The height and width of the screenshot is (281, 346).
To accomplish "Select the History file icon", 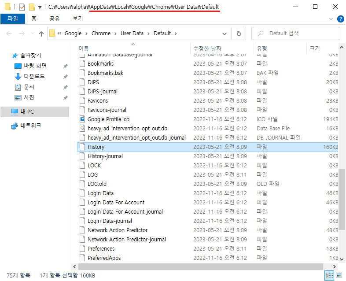I will [x=82, y=147].
